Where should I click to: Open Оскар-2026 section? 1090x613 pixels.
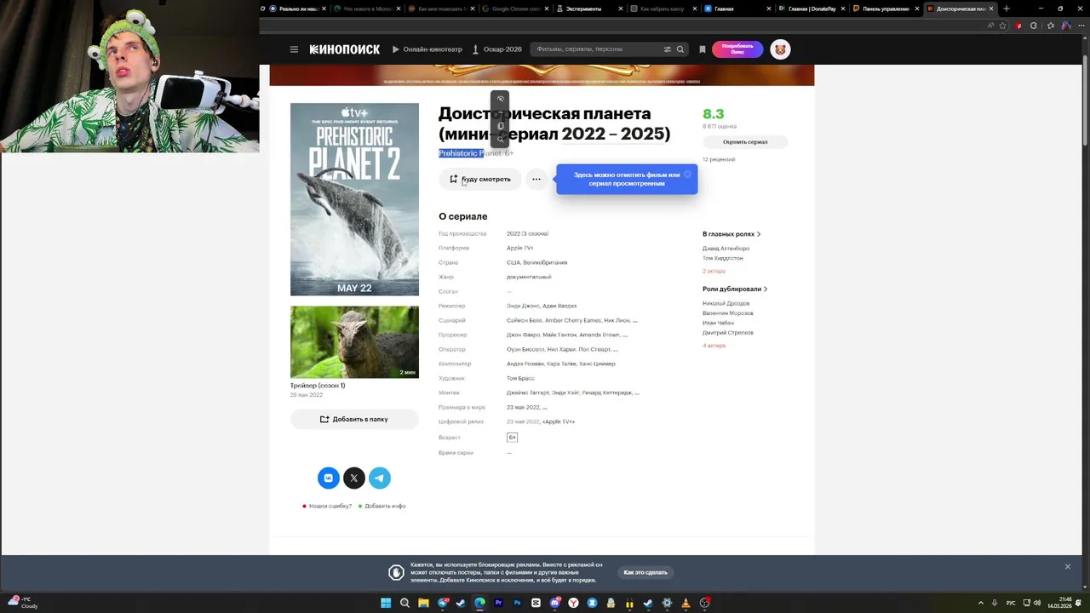[496, 49]
